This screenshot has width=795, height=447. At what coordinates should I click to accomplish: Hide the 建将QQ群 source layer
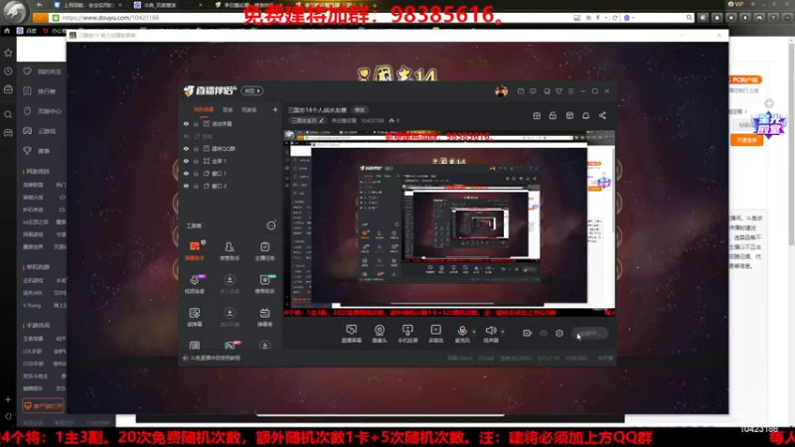186,148
